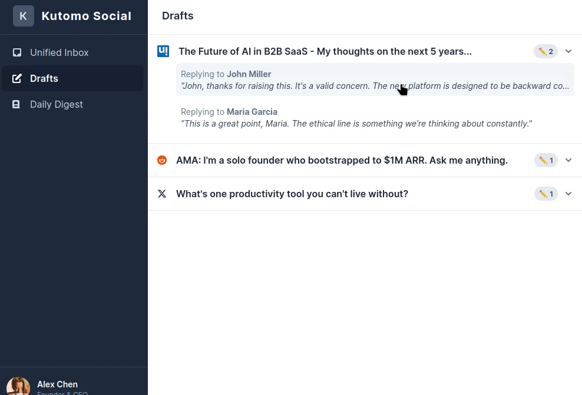Viewport: 582px width, 395px height.
Task: Click the pencil badge on the AMA post
Action: 545,160
